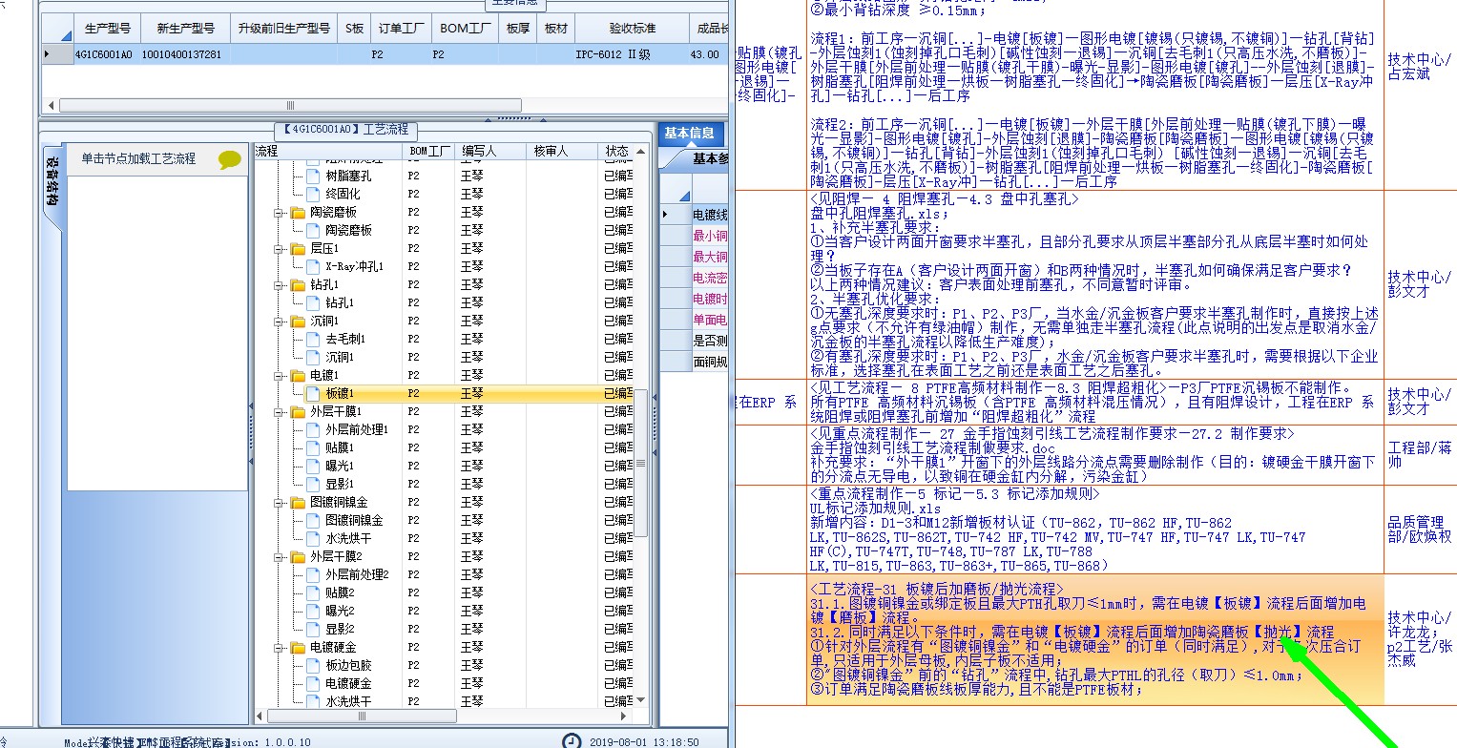Click the 陶瓷磨板 folder icon
This screenshot has width=1457, height=748.
click(x=298, y=212)
